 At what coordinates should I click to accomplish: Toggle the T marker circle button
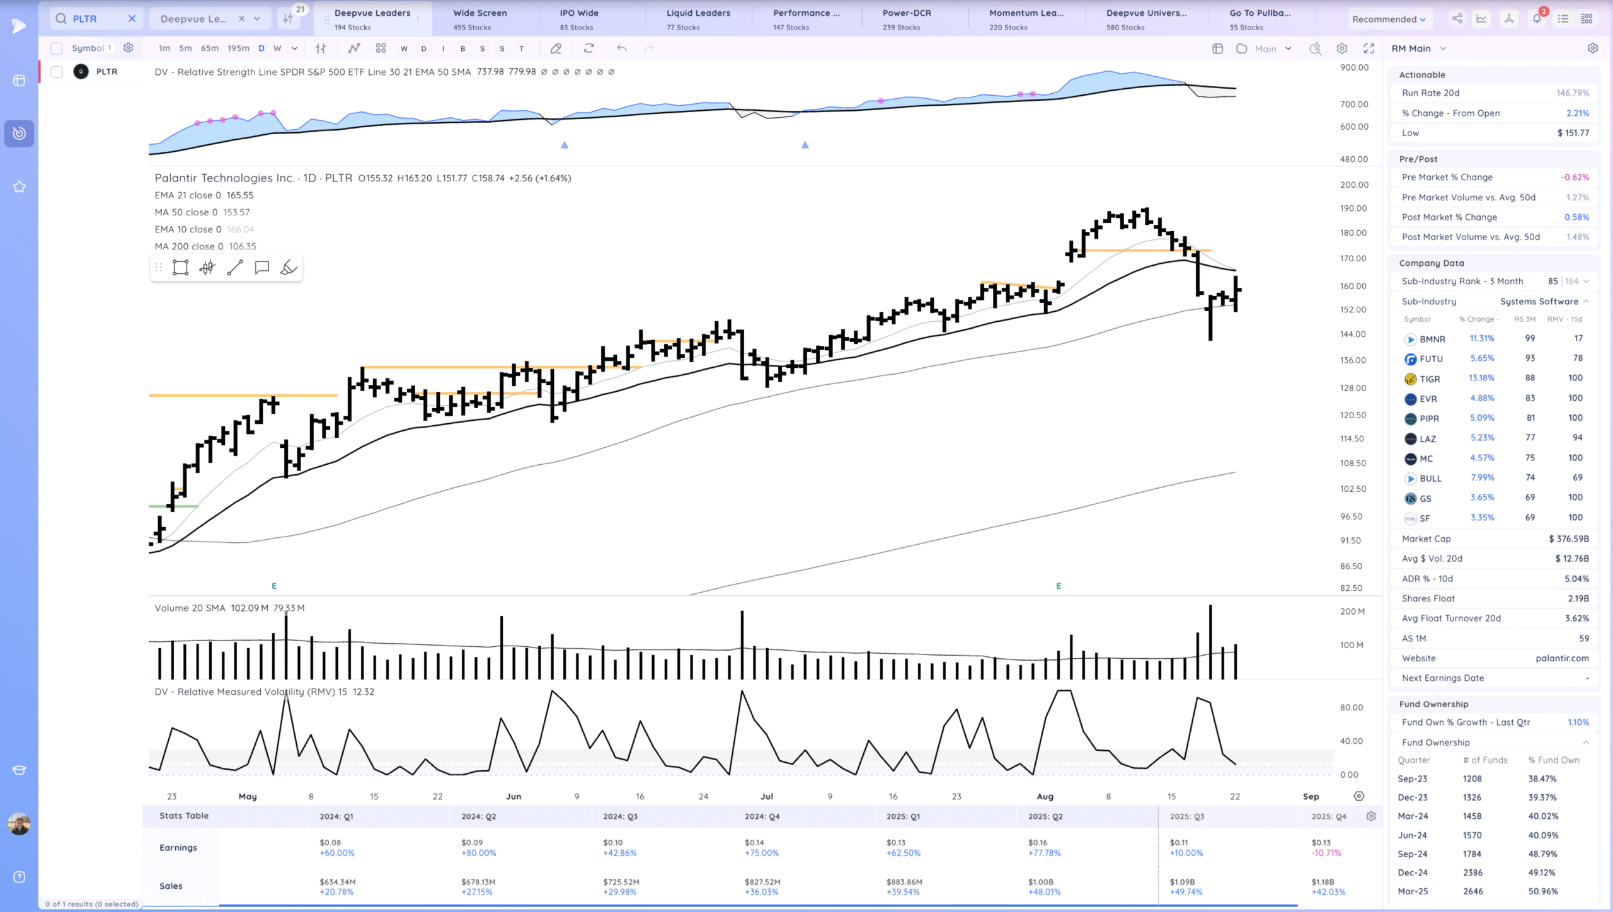pyautogui.click(x=522, y=48)
